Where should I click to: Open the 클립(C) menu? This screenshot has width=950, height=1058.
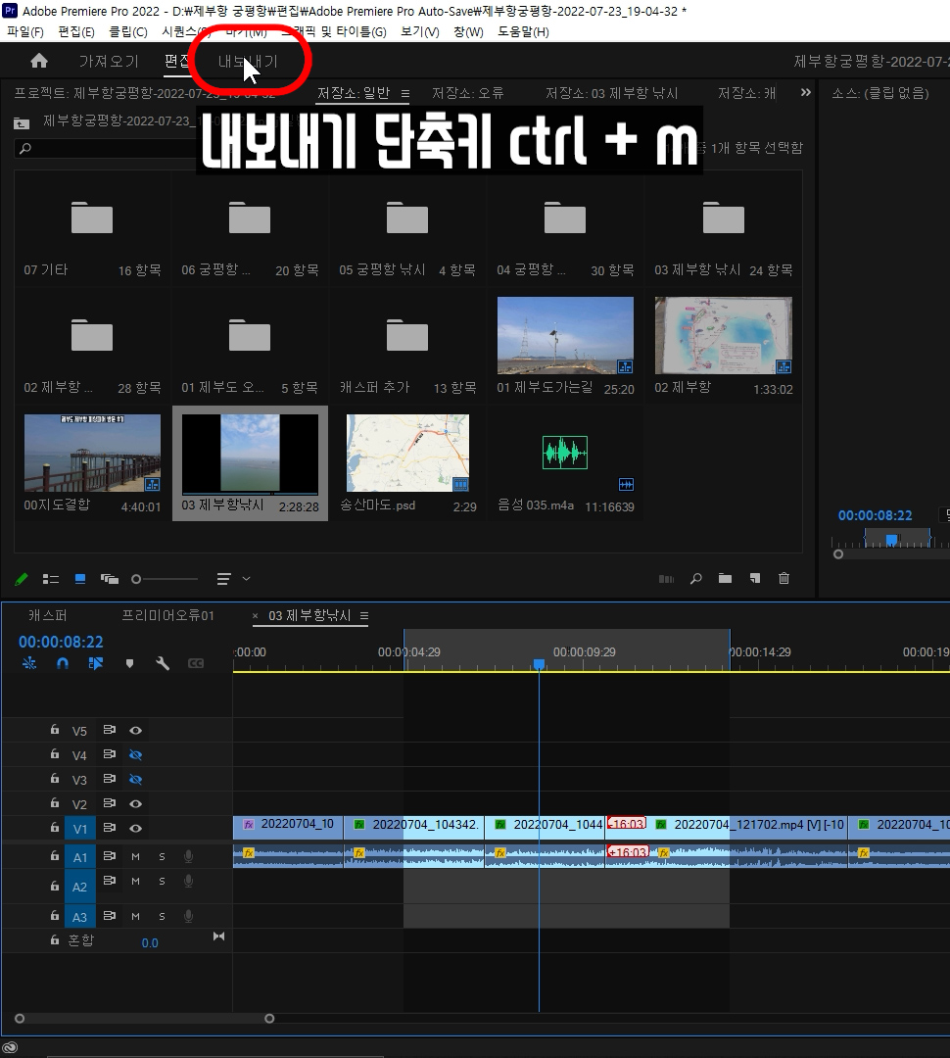128,31
